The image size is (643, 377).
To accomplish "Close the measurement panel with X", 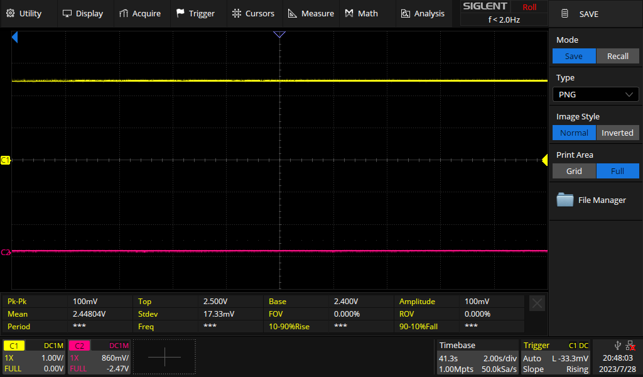I will coord(537,303).
